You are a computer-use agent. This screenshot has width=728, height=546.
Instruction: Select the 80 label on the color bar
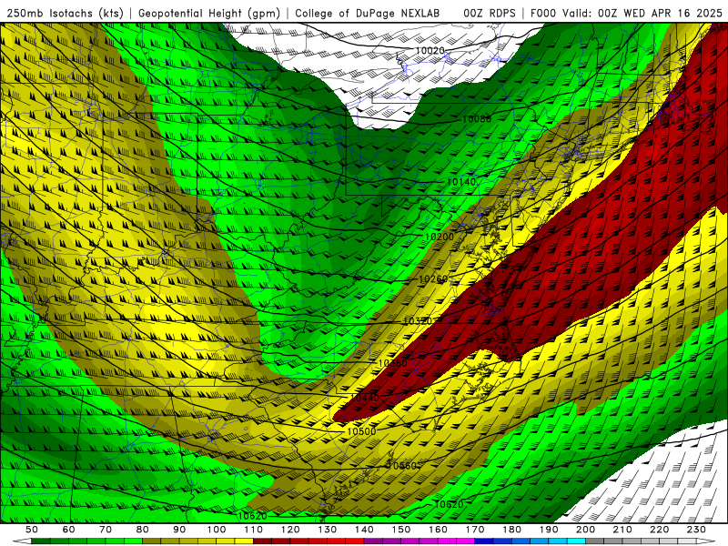tap(143, 530)
